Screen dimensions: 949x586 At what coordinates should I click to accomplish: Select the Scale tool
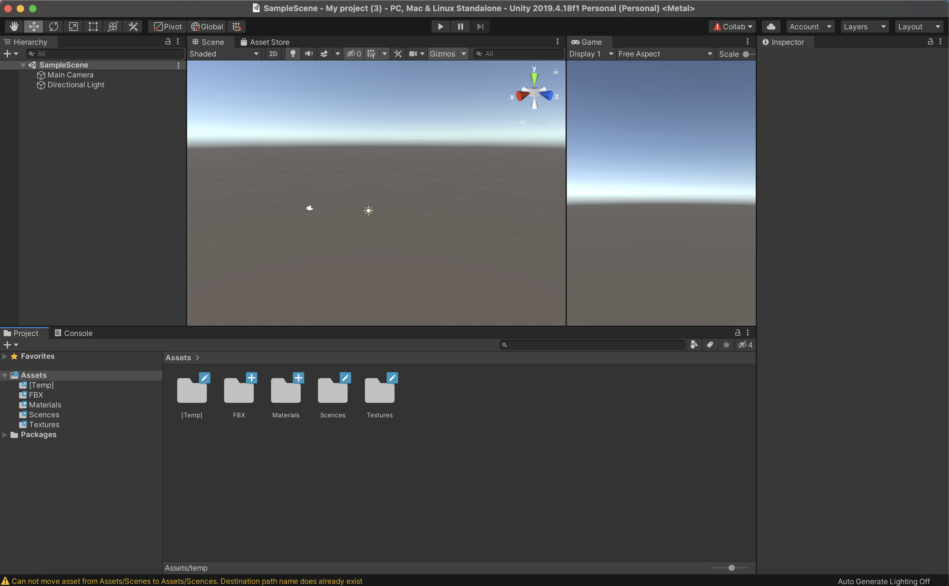[73, 26]
